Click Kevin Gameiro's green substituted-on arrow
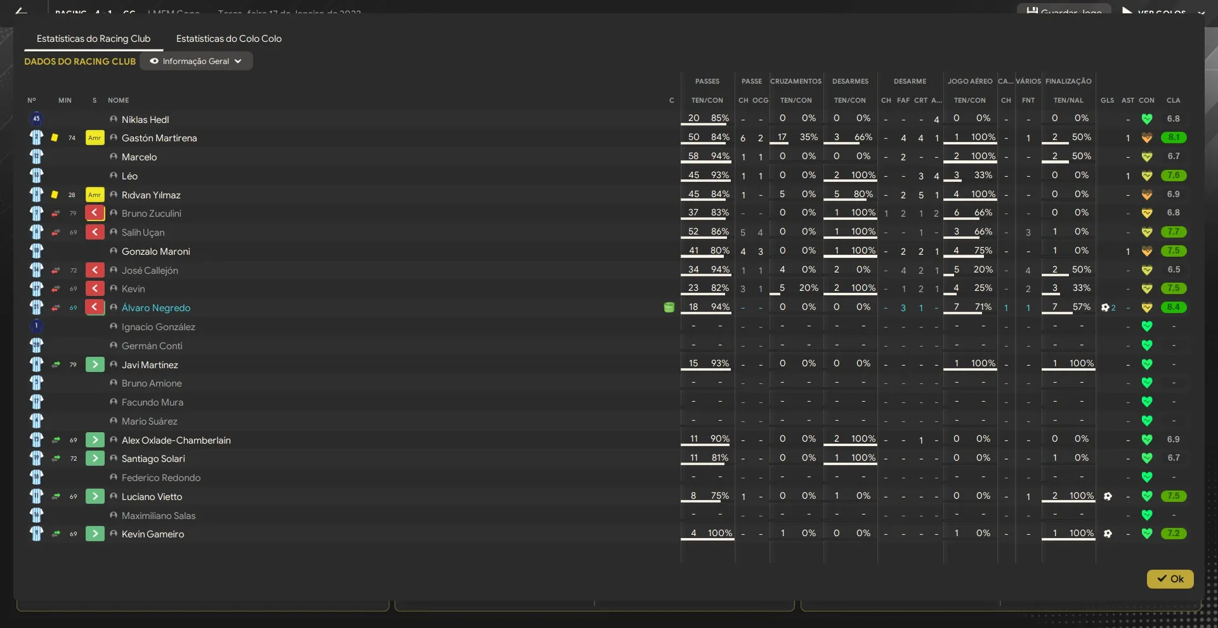This screenshot has width=1218, height=628. click(95, 534)
